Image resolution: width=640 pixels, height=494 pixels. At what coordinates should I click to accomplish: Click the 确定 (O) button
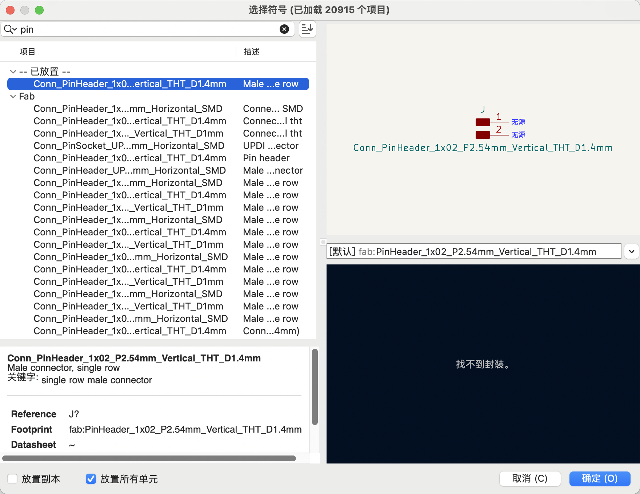(600, 478)
